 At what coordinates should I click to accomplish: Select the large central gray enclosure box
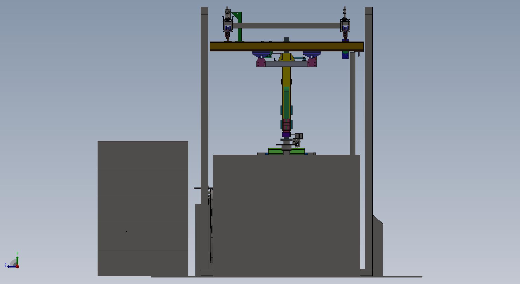tap(287, 216)
